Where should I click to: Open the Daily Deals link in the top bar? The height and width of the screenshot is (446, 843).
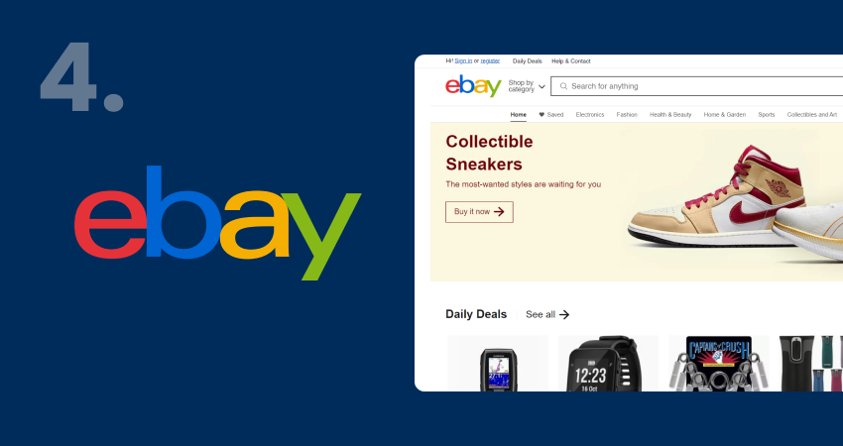click(528, 61)
